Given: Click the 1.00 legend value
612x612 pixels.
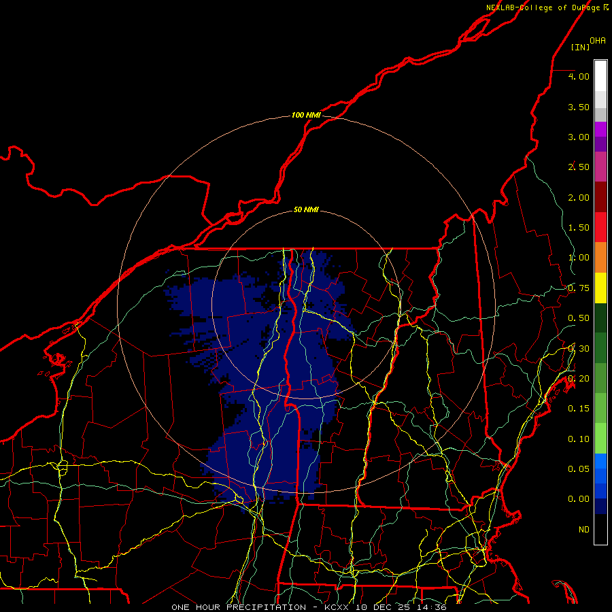Looking at the screenshot, I should (x=579, y=258).
